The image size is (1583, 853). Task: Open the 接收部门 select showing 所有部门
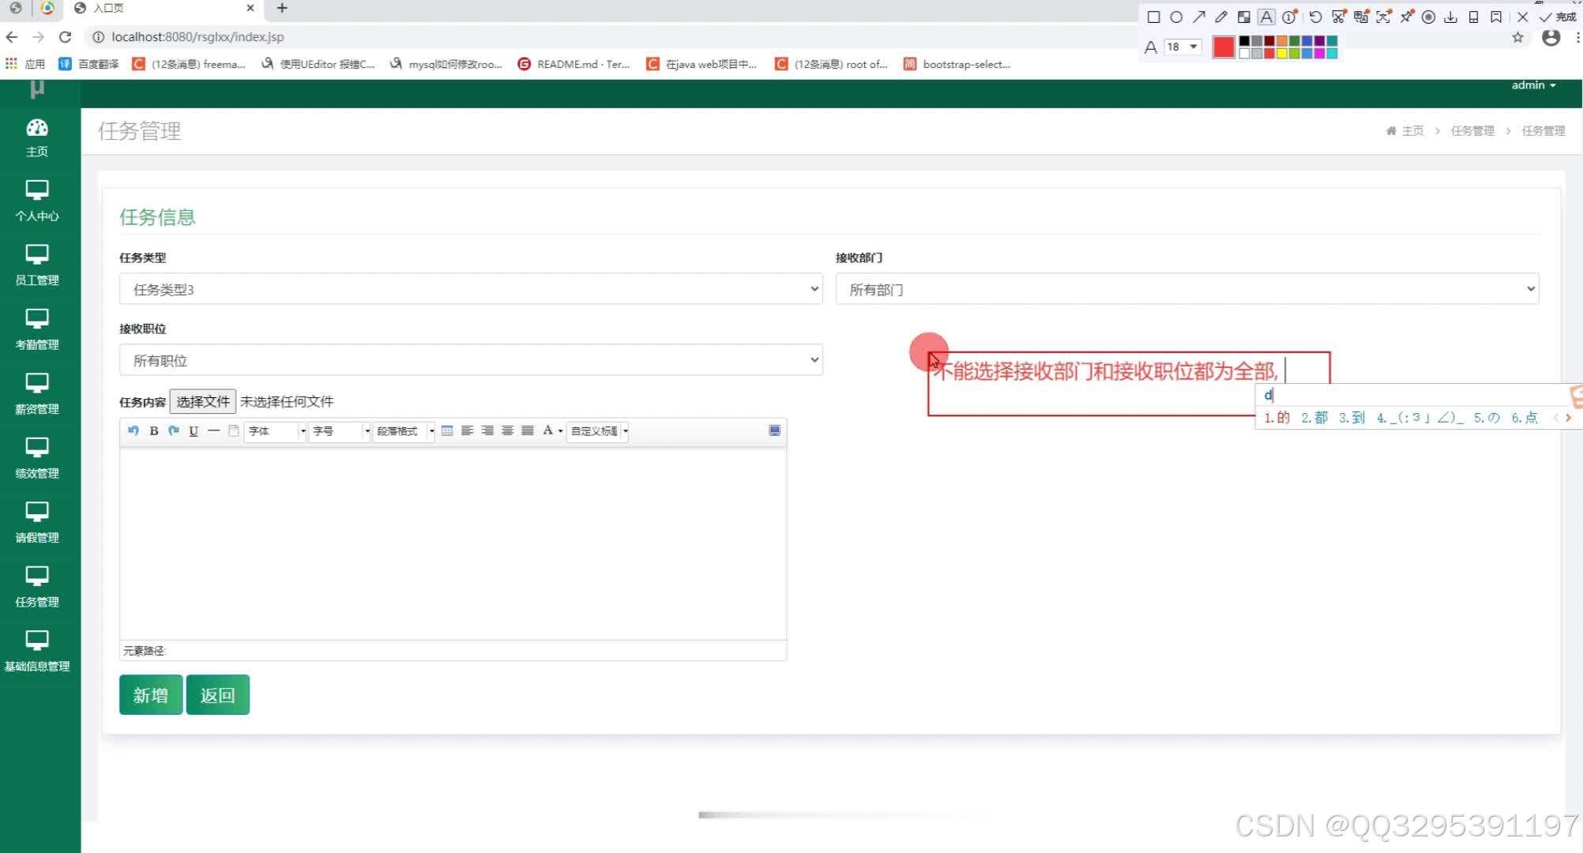(x=1187, y=289)
